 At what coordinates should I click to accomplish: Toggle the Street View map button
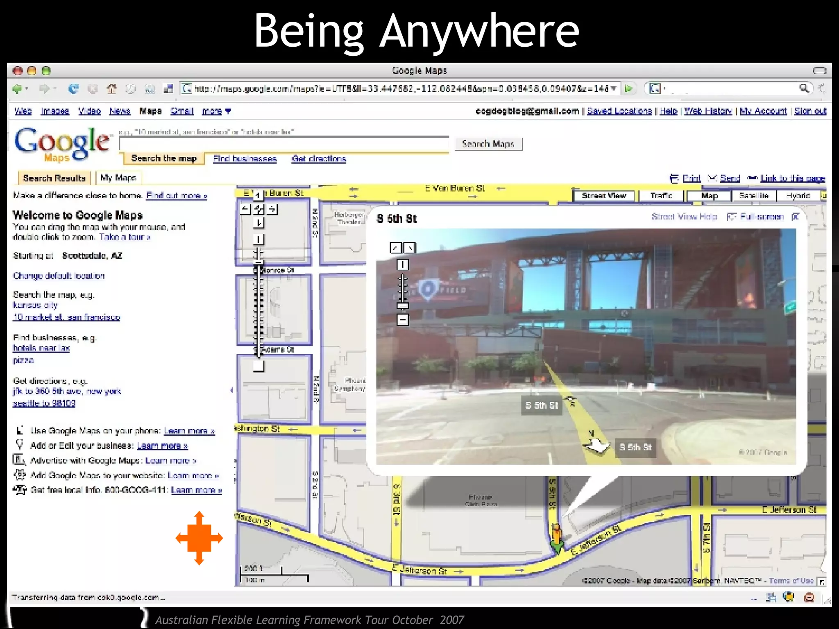603,196
